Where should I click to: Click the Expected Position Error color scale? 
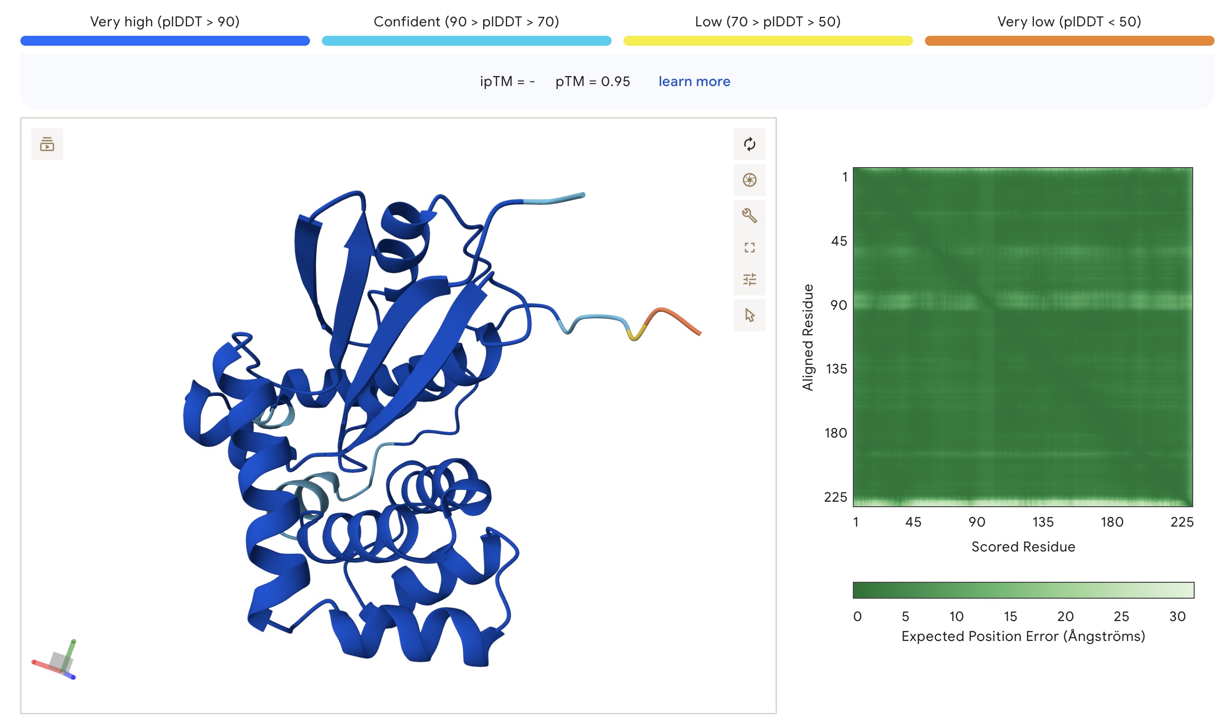coord(1023,590)
